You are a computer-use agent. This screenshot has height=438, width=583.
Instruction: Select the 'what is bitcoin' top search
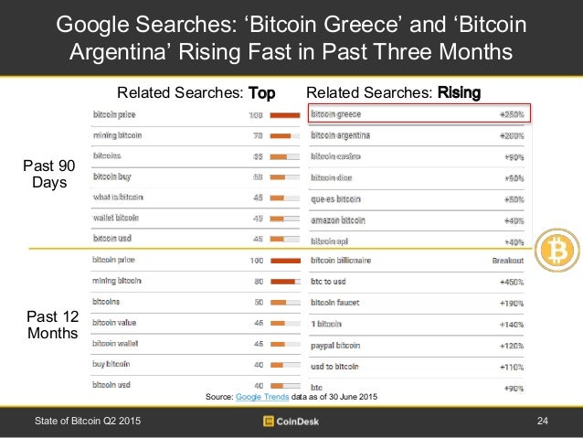[118, 198]
